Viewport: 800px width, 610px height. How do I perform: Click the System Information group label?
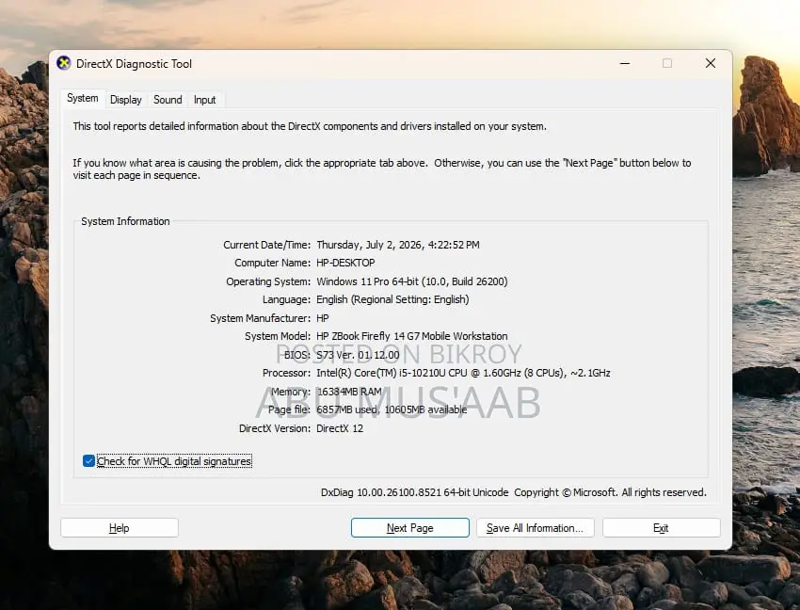[x=125, y=221]
